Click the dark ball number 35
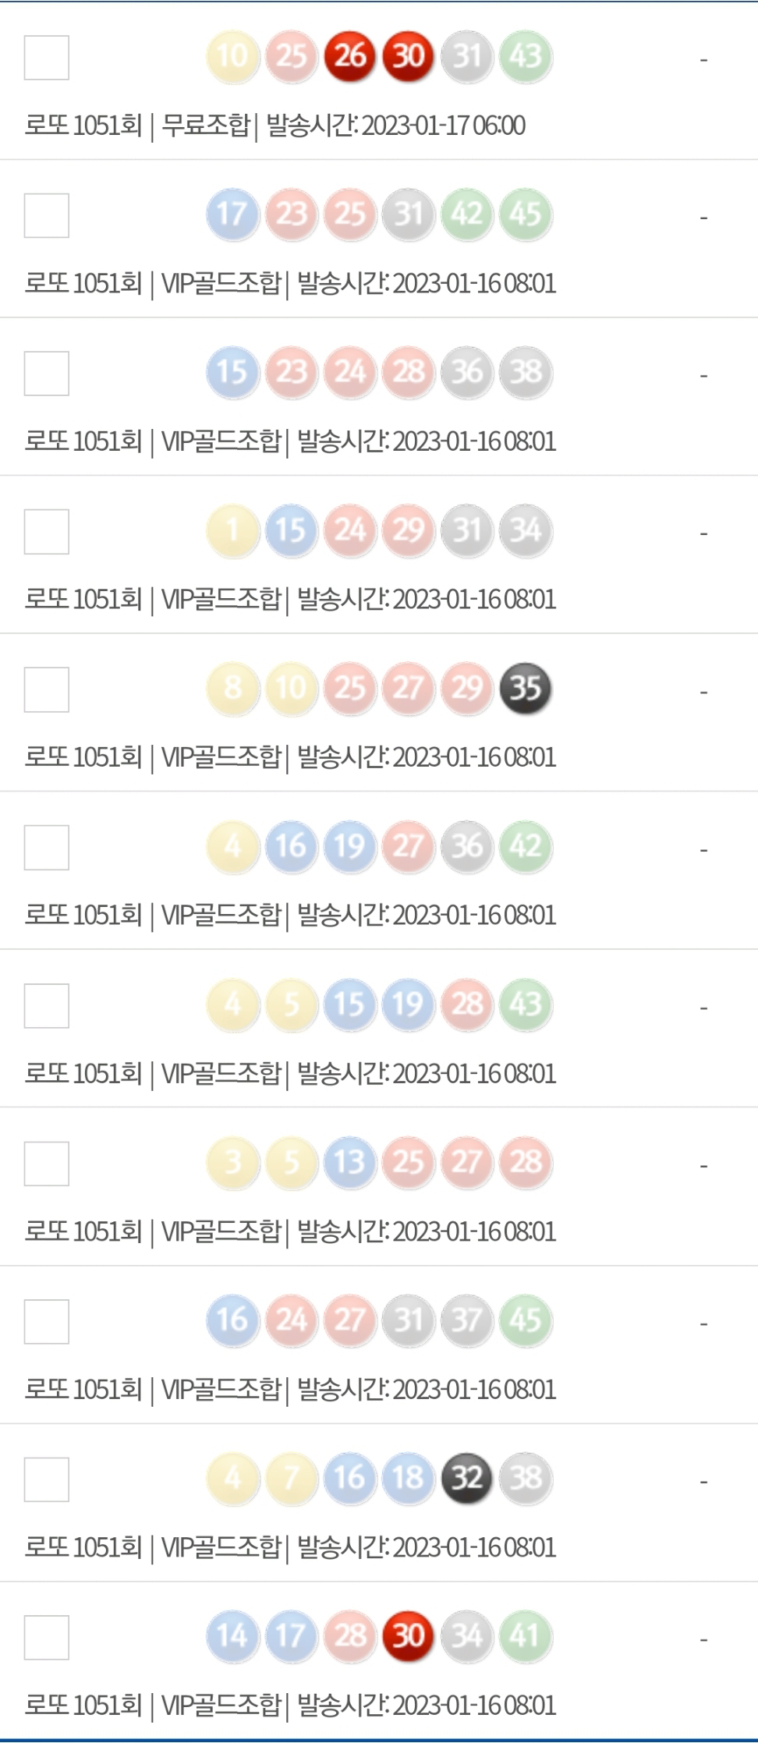Screen dimensions: 758x1743 click(x=526, y=688)
